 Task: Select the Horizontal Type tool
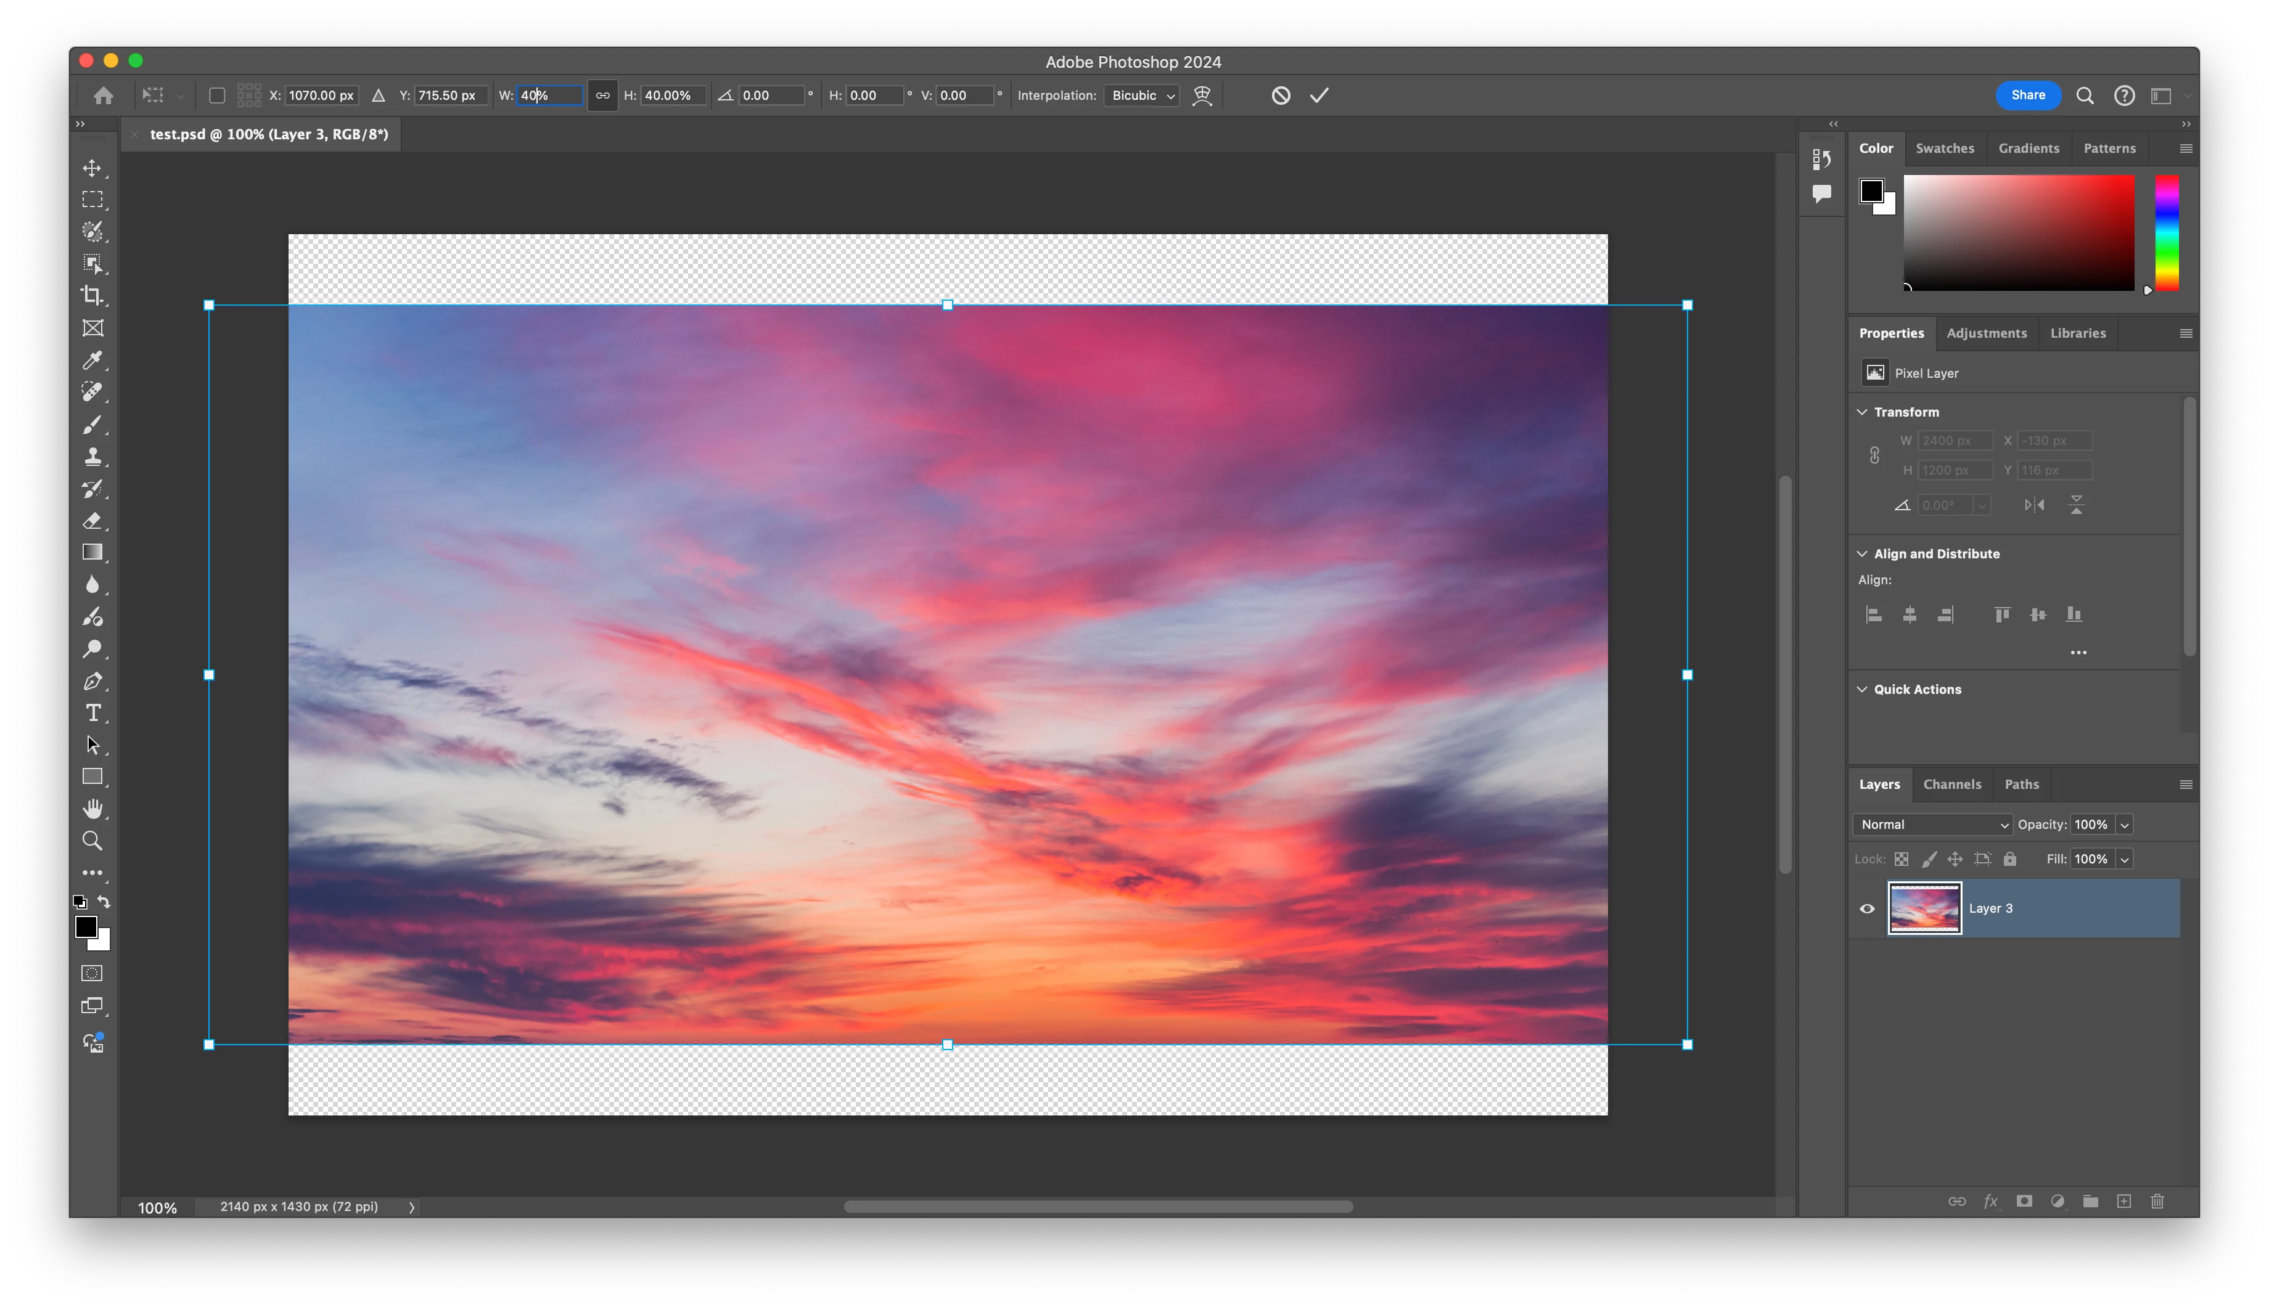point(92,713)
